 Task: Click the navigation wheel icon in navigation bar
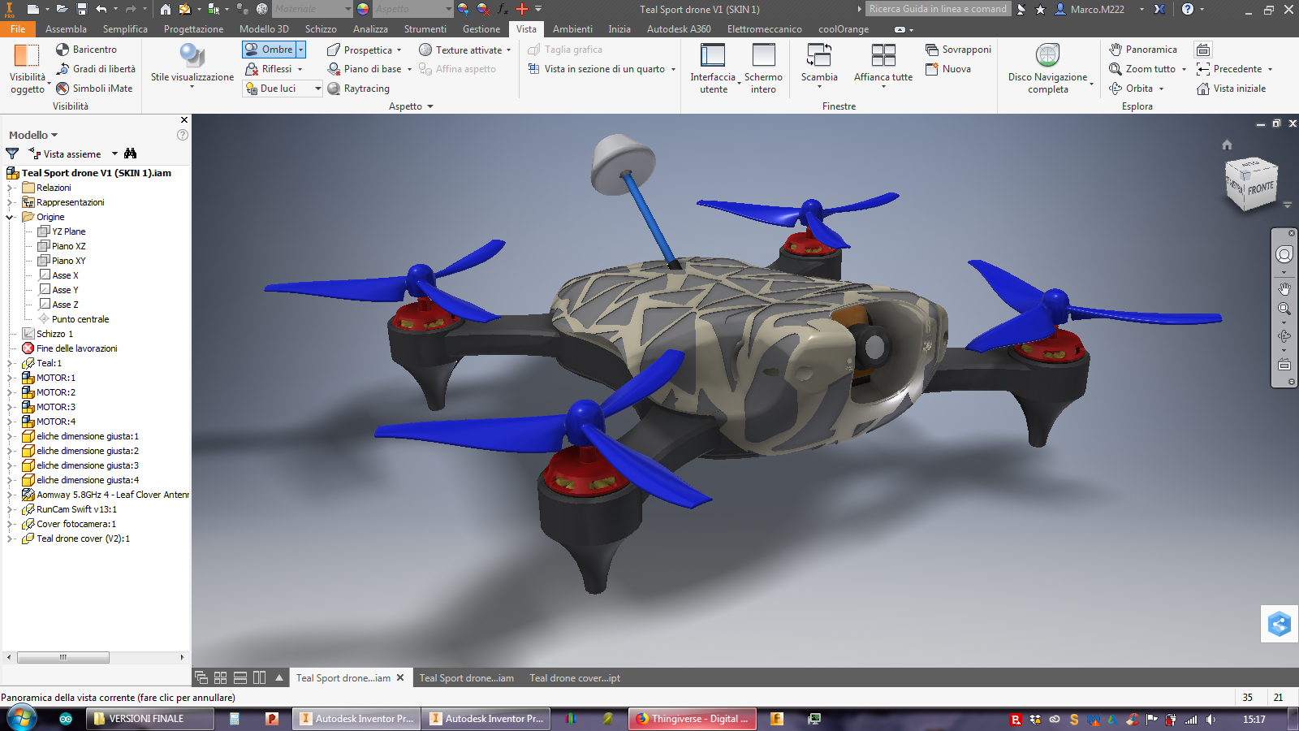click(1284, 254)
